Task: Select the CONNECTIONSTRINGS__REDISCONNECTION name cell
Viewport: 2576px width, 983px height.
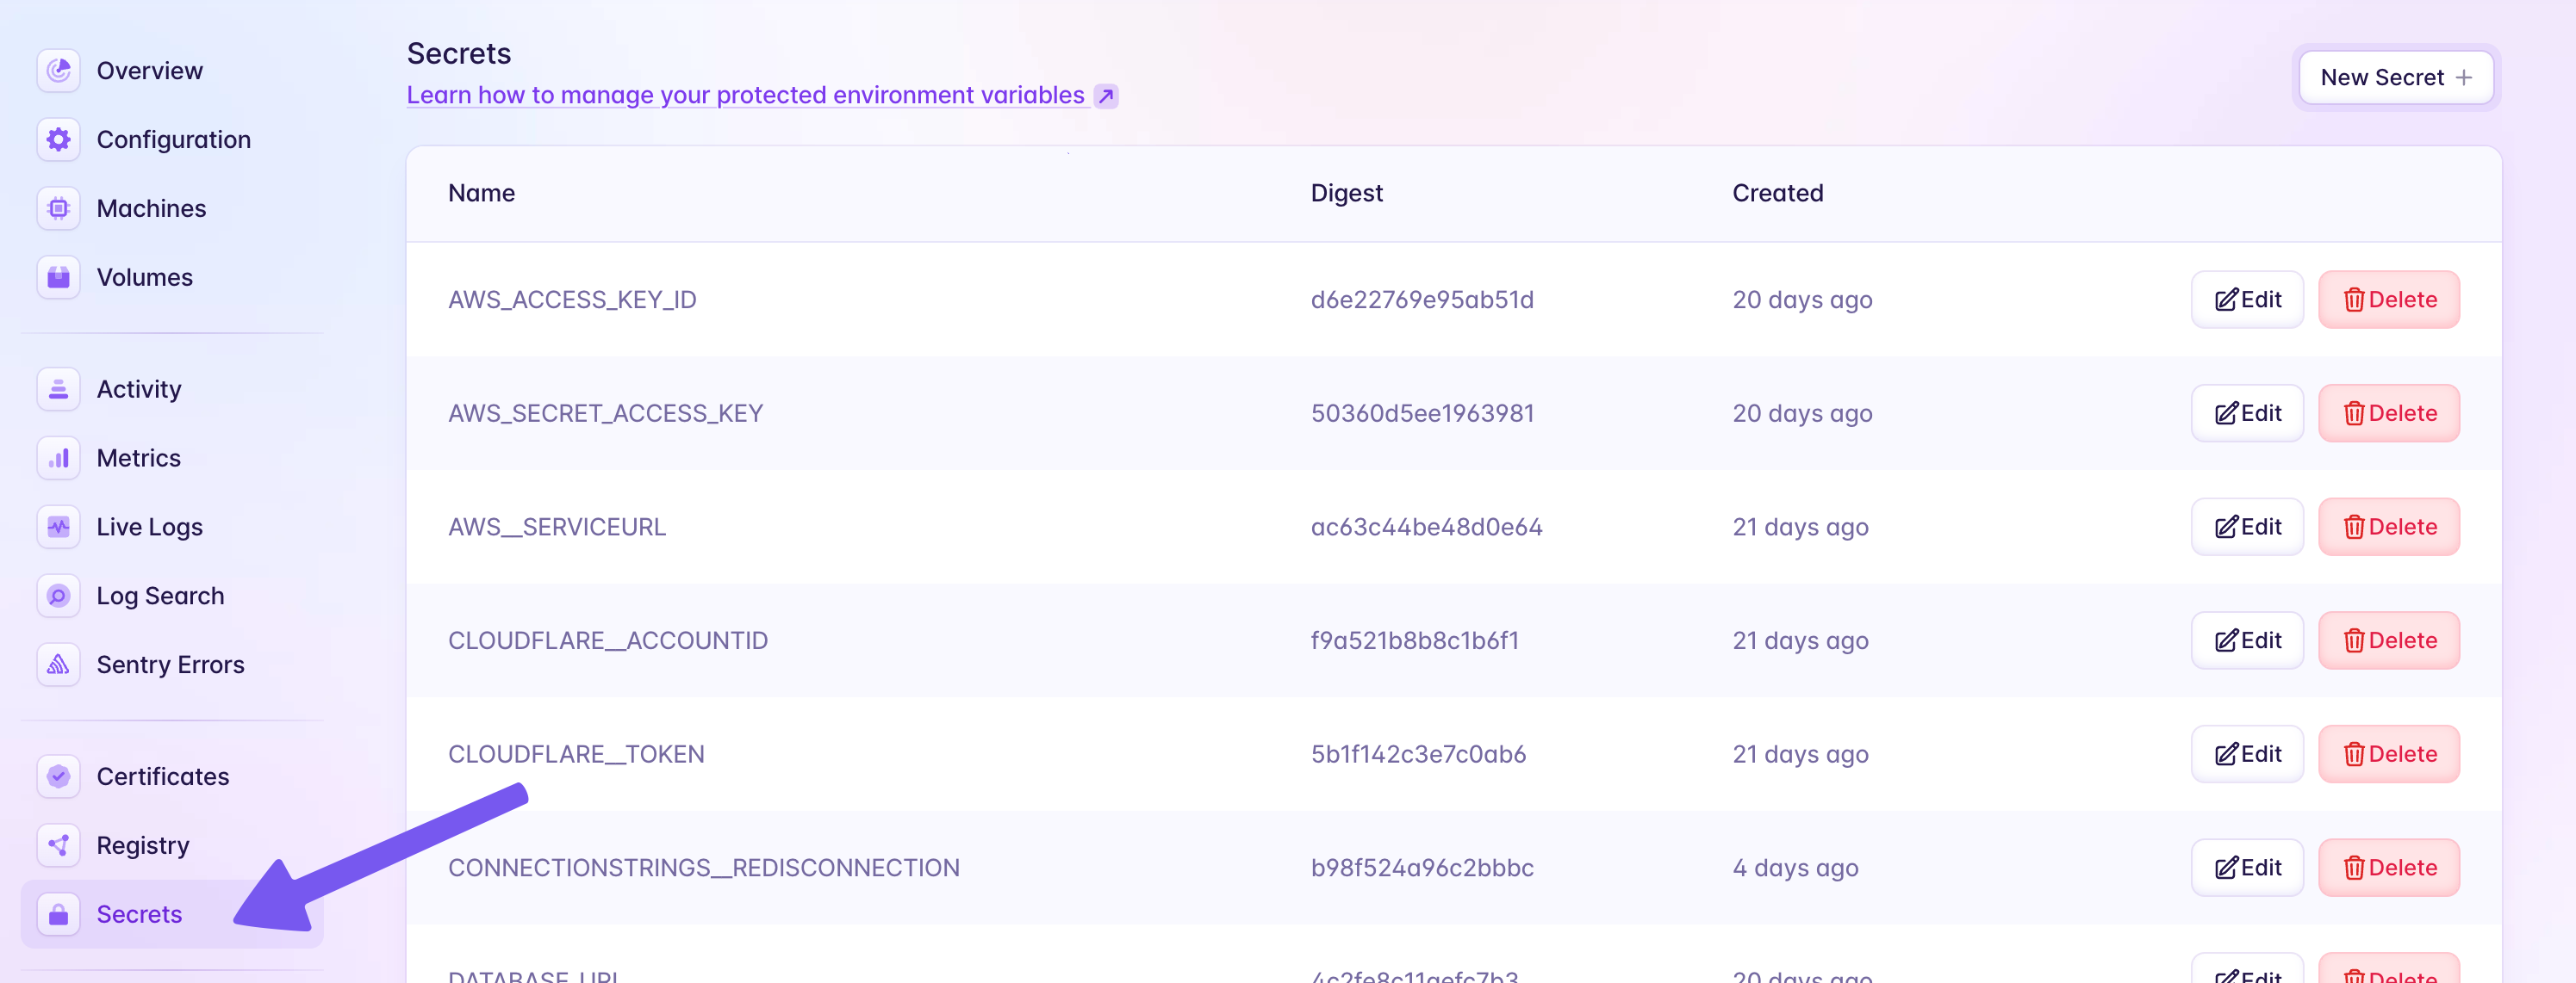Action: (x=703, y=869)
